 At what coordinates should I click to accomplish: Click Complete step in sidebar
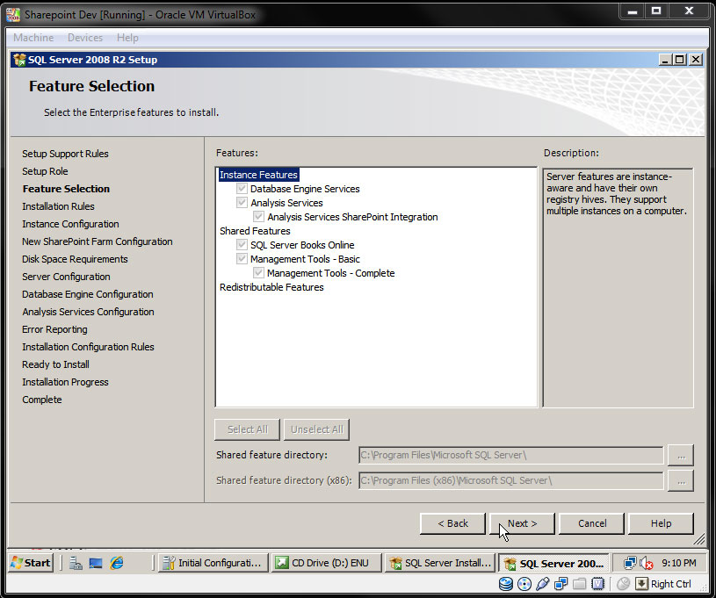(x=42, y=400)
